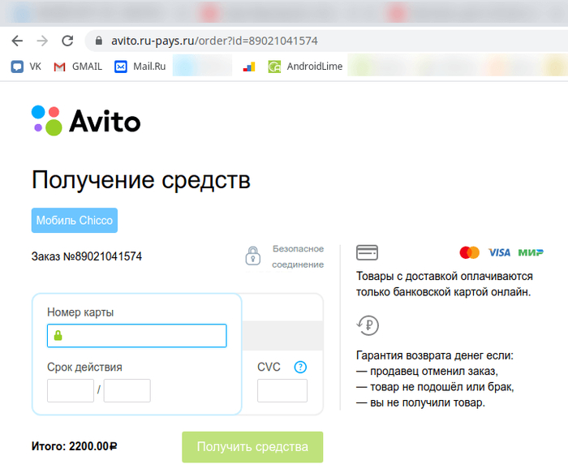The height and width of the screenshot is (473, 568).
Task: Click the CVC help question mark icon
Action: pyautogui.click(x=300, y=367)
